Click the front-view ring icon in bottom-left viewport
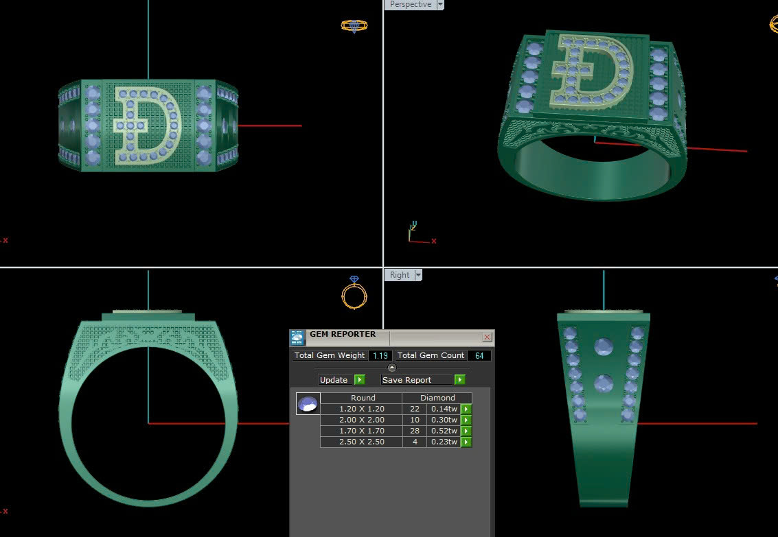This screenshot has width=778, height=537. click(354, 294)
